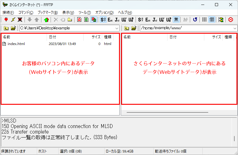Open the オプション(O) menu
The width and height of the screenshot is (238, 155).
[x=104, y=13]
